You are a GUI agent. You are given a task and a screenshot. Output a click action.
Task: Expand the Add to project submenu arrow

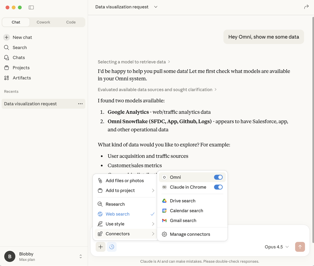tap(153, 190)
